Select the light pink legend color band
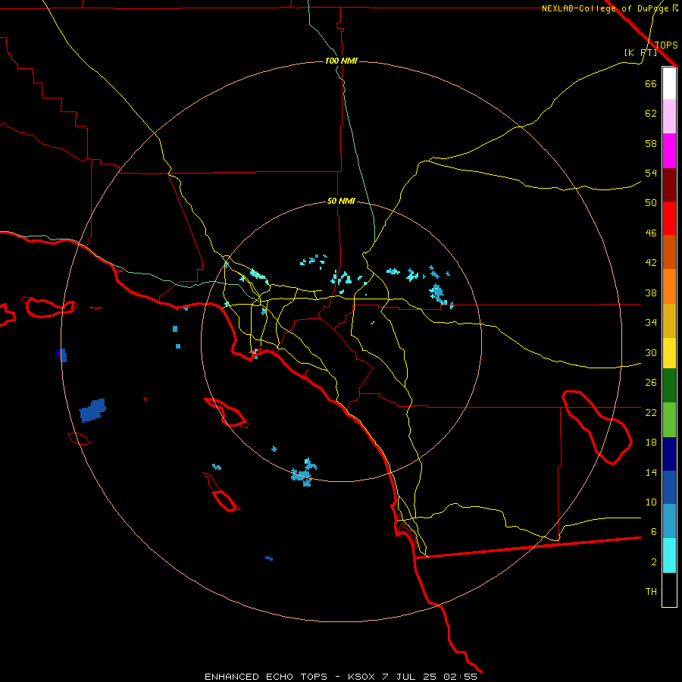 pyautogui.click(x=669, y=117)
